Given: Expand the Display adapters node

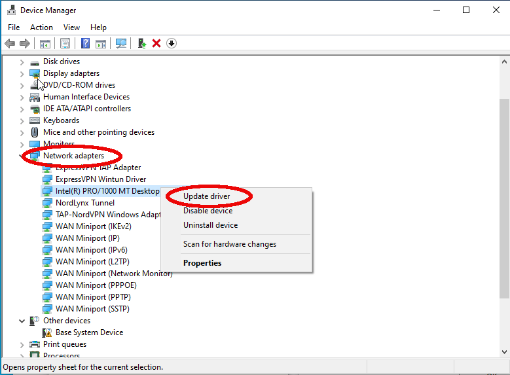Looking at the screenshot, I should click(22, 73).
